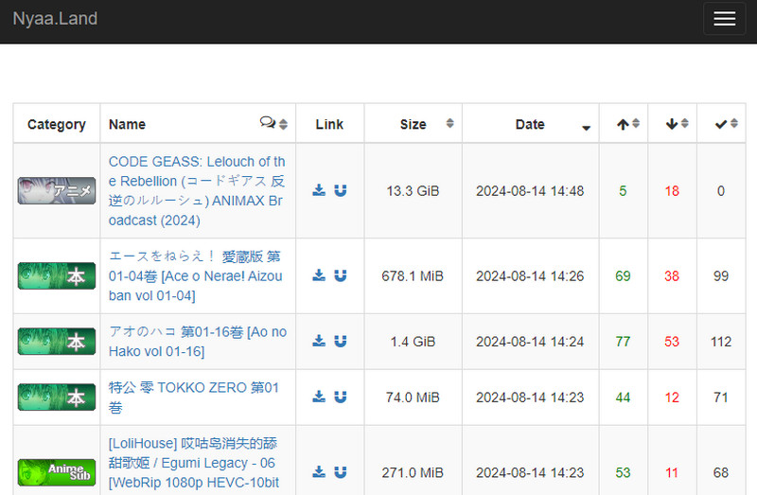Open magnet link for CODE GEASS entry
Image resolution: width=757 pixels, height=495 pixels.
point(341,190)
